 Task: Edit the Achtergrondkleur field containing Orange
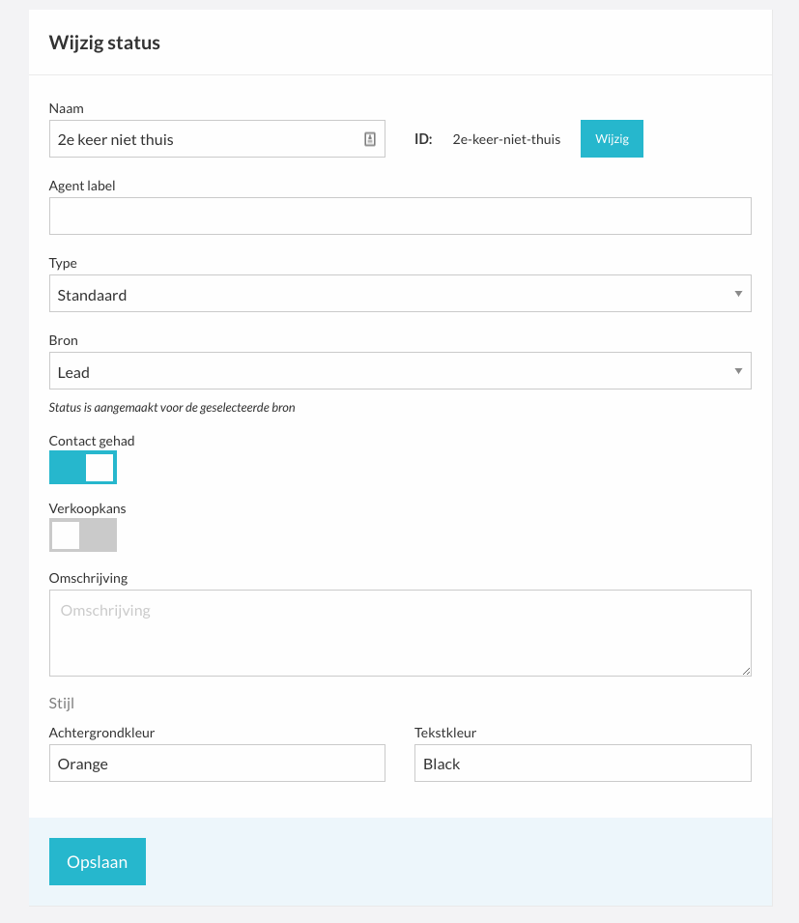[217, 764]
